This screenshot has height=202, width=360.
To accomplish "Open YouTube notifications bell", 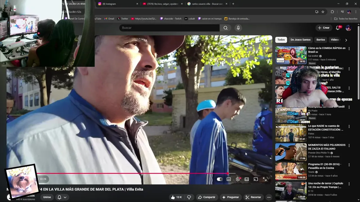I will pos(338,28).
